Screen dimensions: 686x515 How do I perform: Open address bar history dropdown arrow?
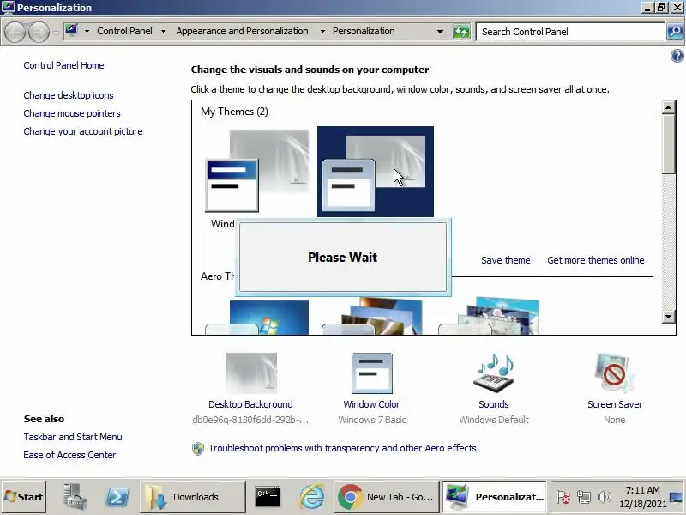(440, 32)
